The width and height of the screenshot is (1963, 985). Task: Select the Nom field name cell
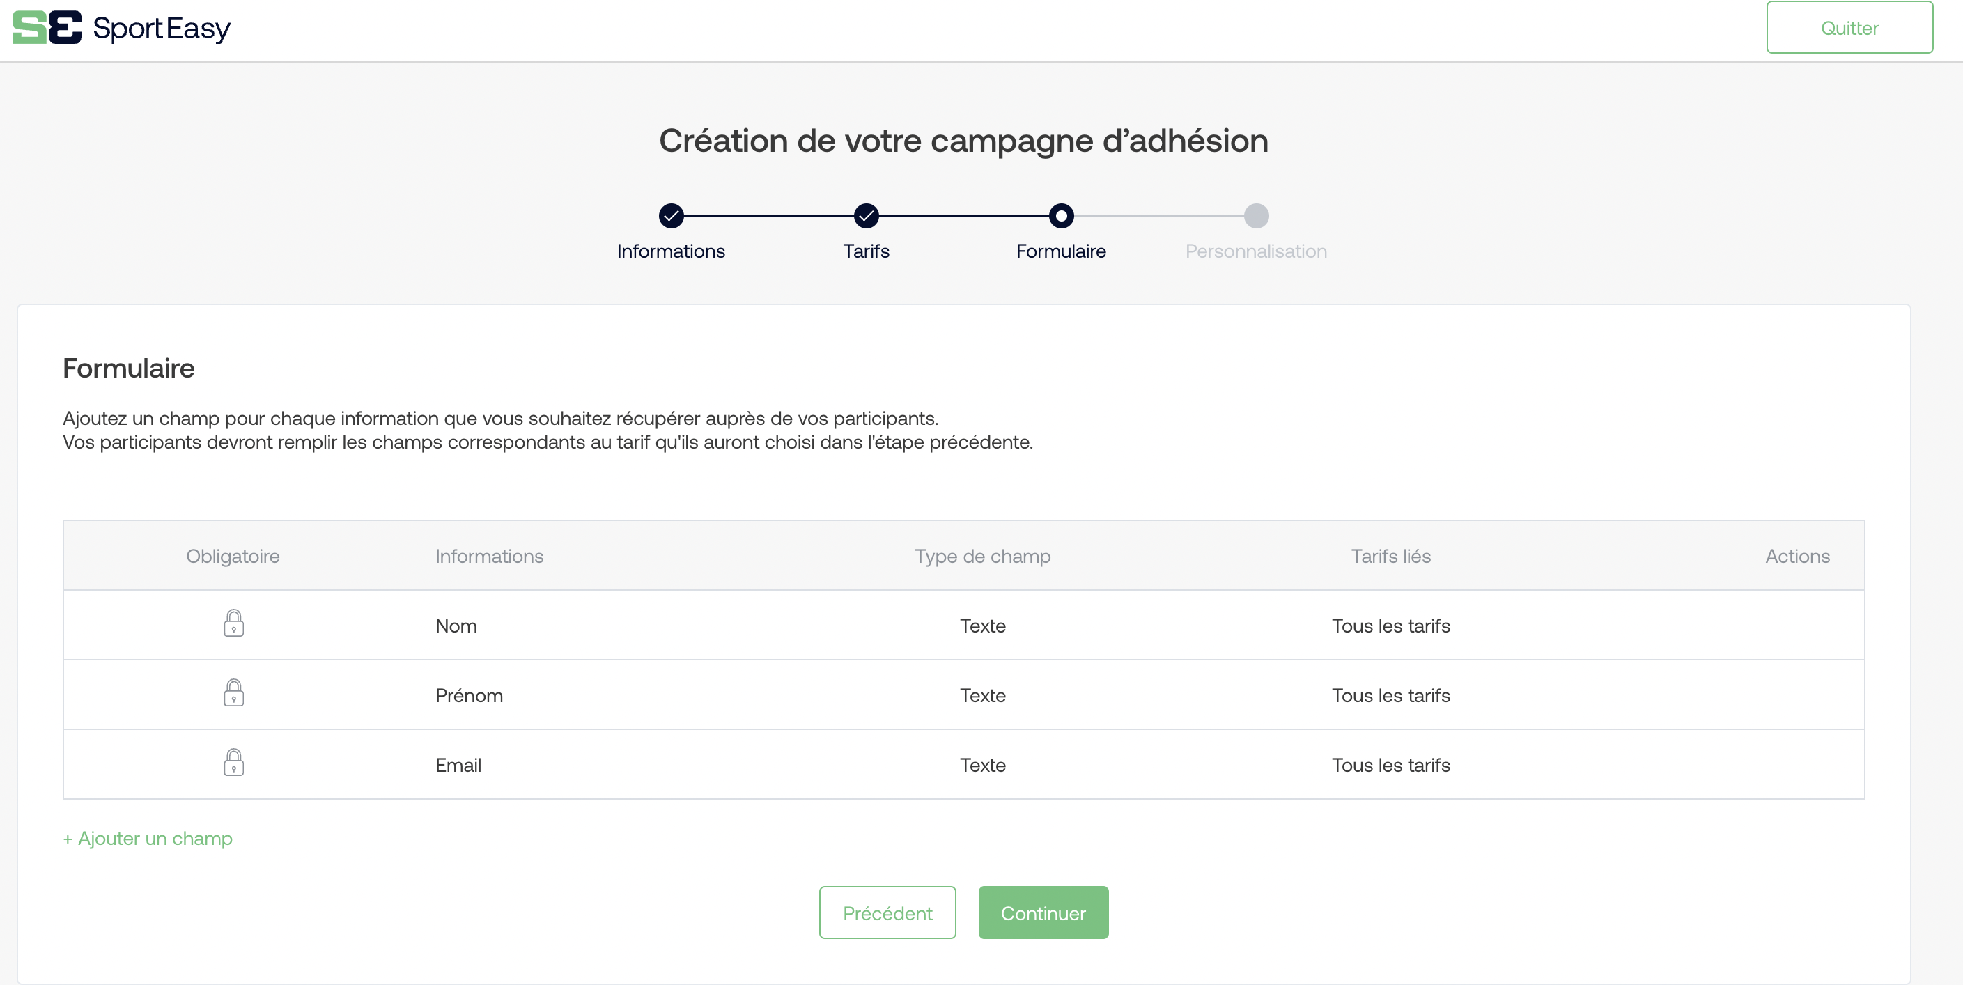(x=456, y=626)
